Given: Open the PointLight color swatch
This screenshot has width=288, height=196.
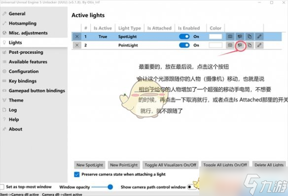Looking at the screenshot, I should click(216, 45).
